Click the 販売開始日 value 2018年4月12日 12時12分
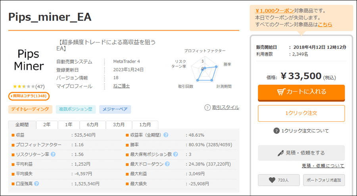This screenshot has width=357, height=196. click(320, 47)
